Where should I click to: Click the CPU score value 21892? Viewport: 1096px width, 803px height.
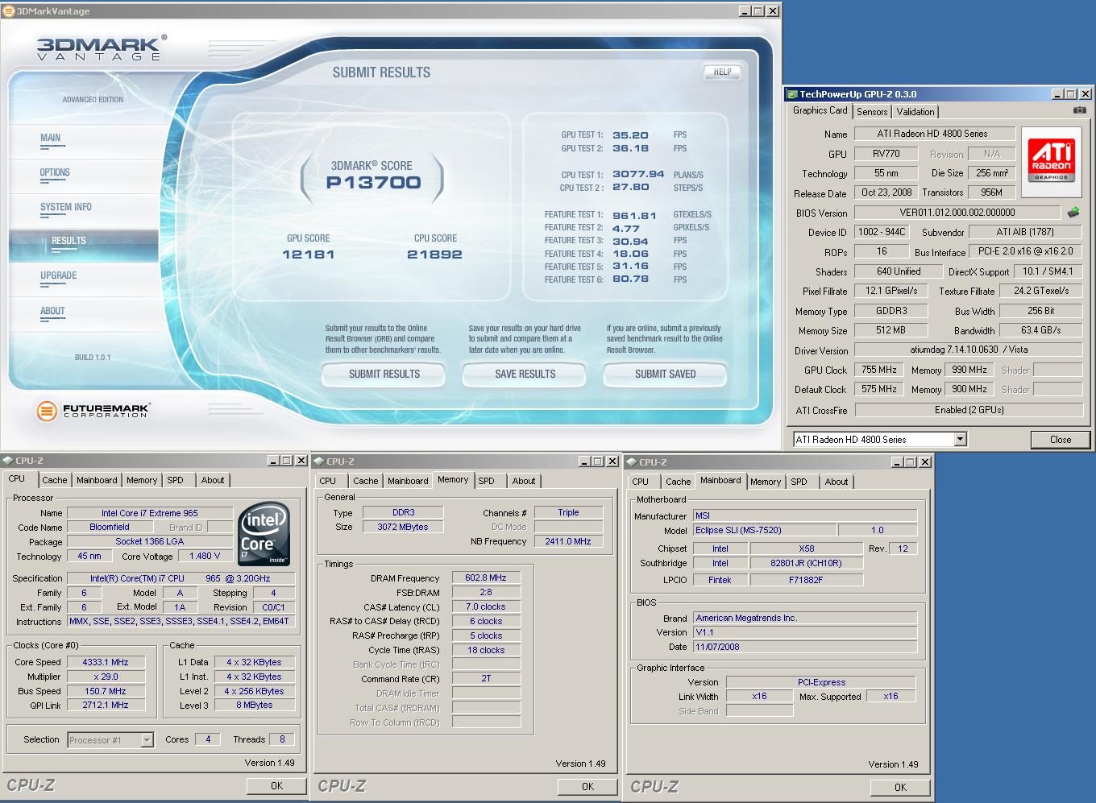(434, 255)
